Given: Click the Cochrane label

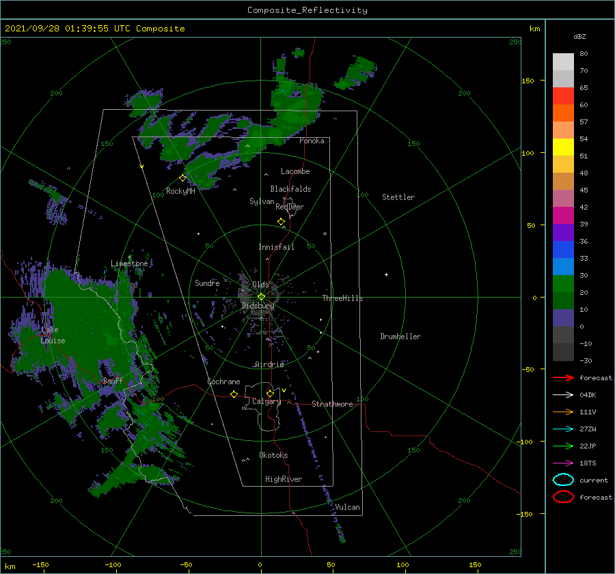Looking at the screenshot, I should (223, 382).
